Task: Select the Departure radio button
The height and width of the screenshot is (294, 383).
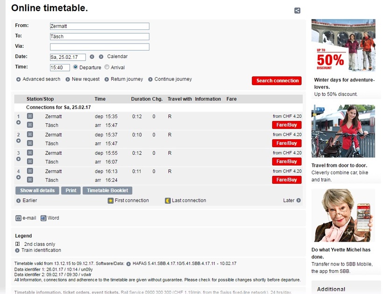Action: click(76, 67)
